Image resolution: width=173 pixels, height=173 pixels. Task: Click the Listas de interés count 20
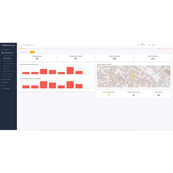pos(158,95)
